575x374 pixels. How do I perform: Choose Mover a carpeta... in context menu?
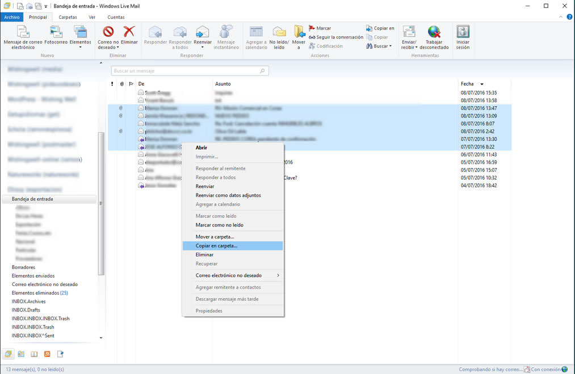(233, 237)
